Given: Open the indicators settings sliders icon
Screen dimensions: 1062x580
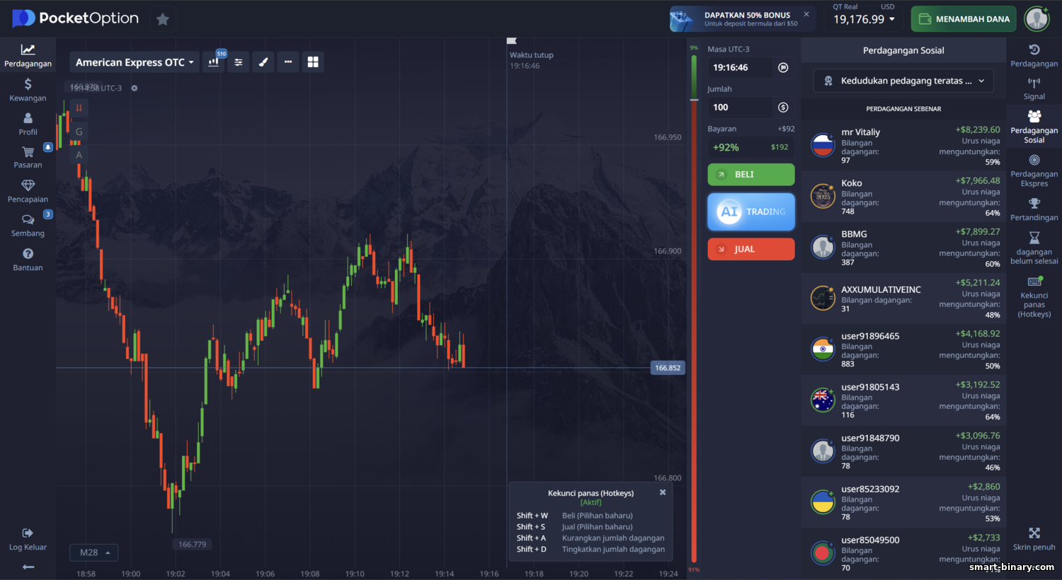Looking at the screenshot, I should pyautogui.click(x=239, y=62).
